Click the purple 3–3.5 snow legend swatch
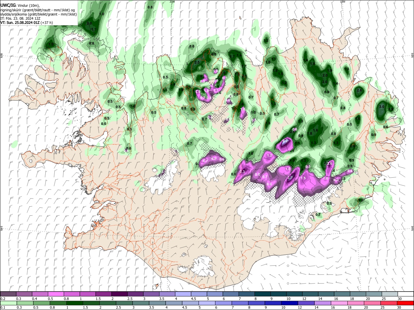 point(151,294)
